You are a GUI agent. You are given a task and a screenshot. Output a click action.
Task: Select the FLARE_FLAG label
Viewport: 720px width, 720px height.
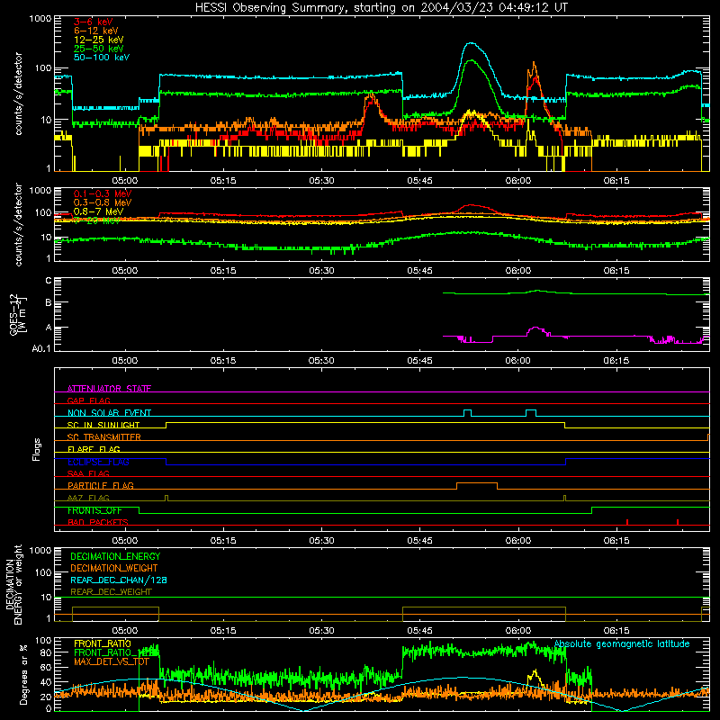pyautogui.click(x=94, y=449)
